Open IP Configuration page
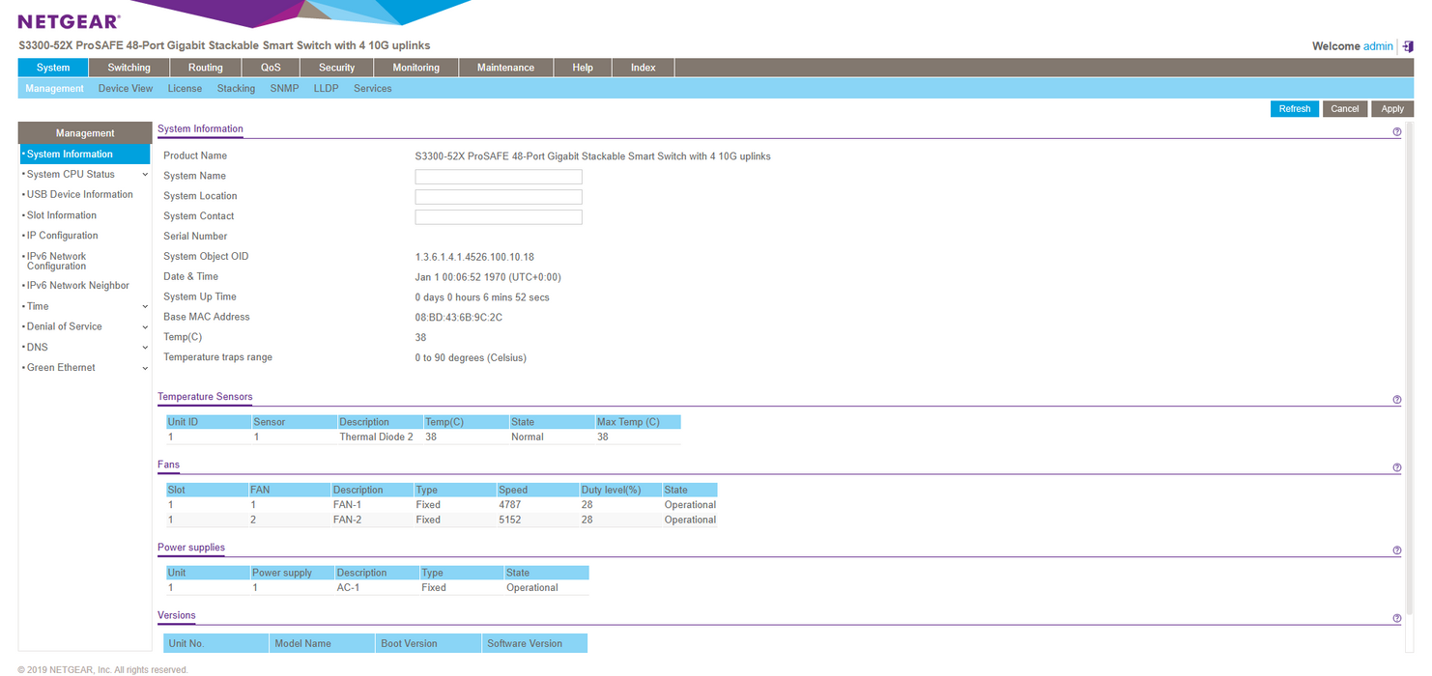Viewport: 1432px width, 676px height. click(62, 236)
